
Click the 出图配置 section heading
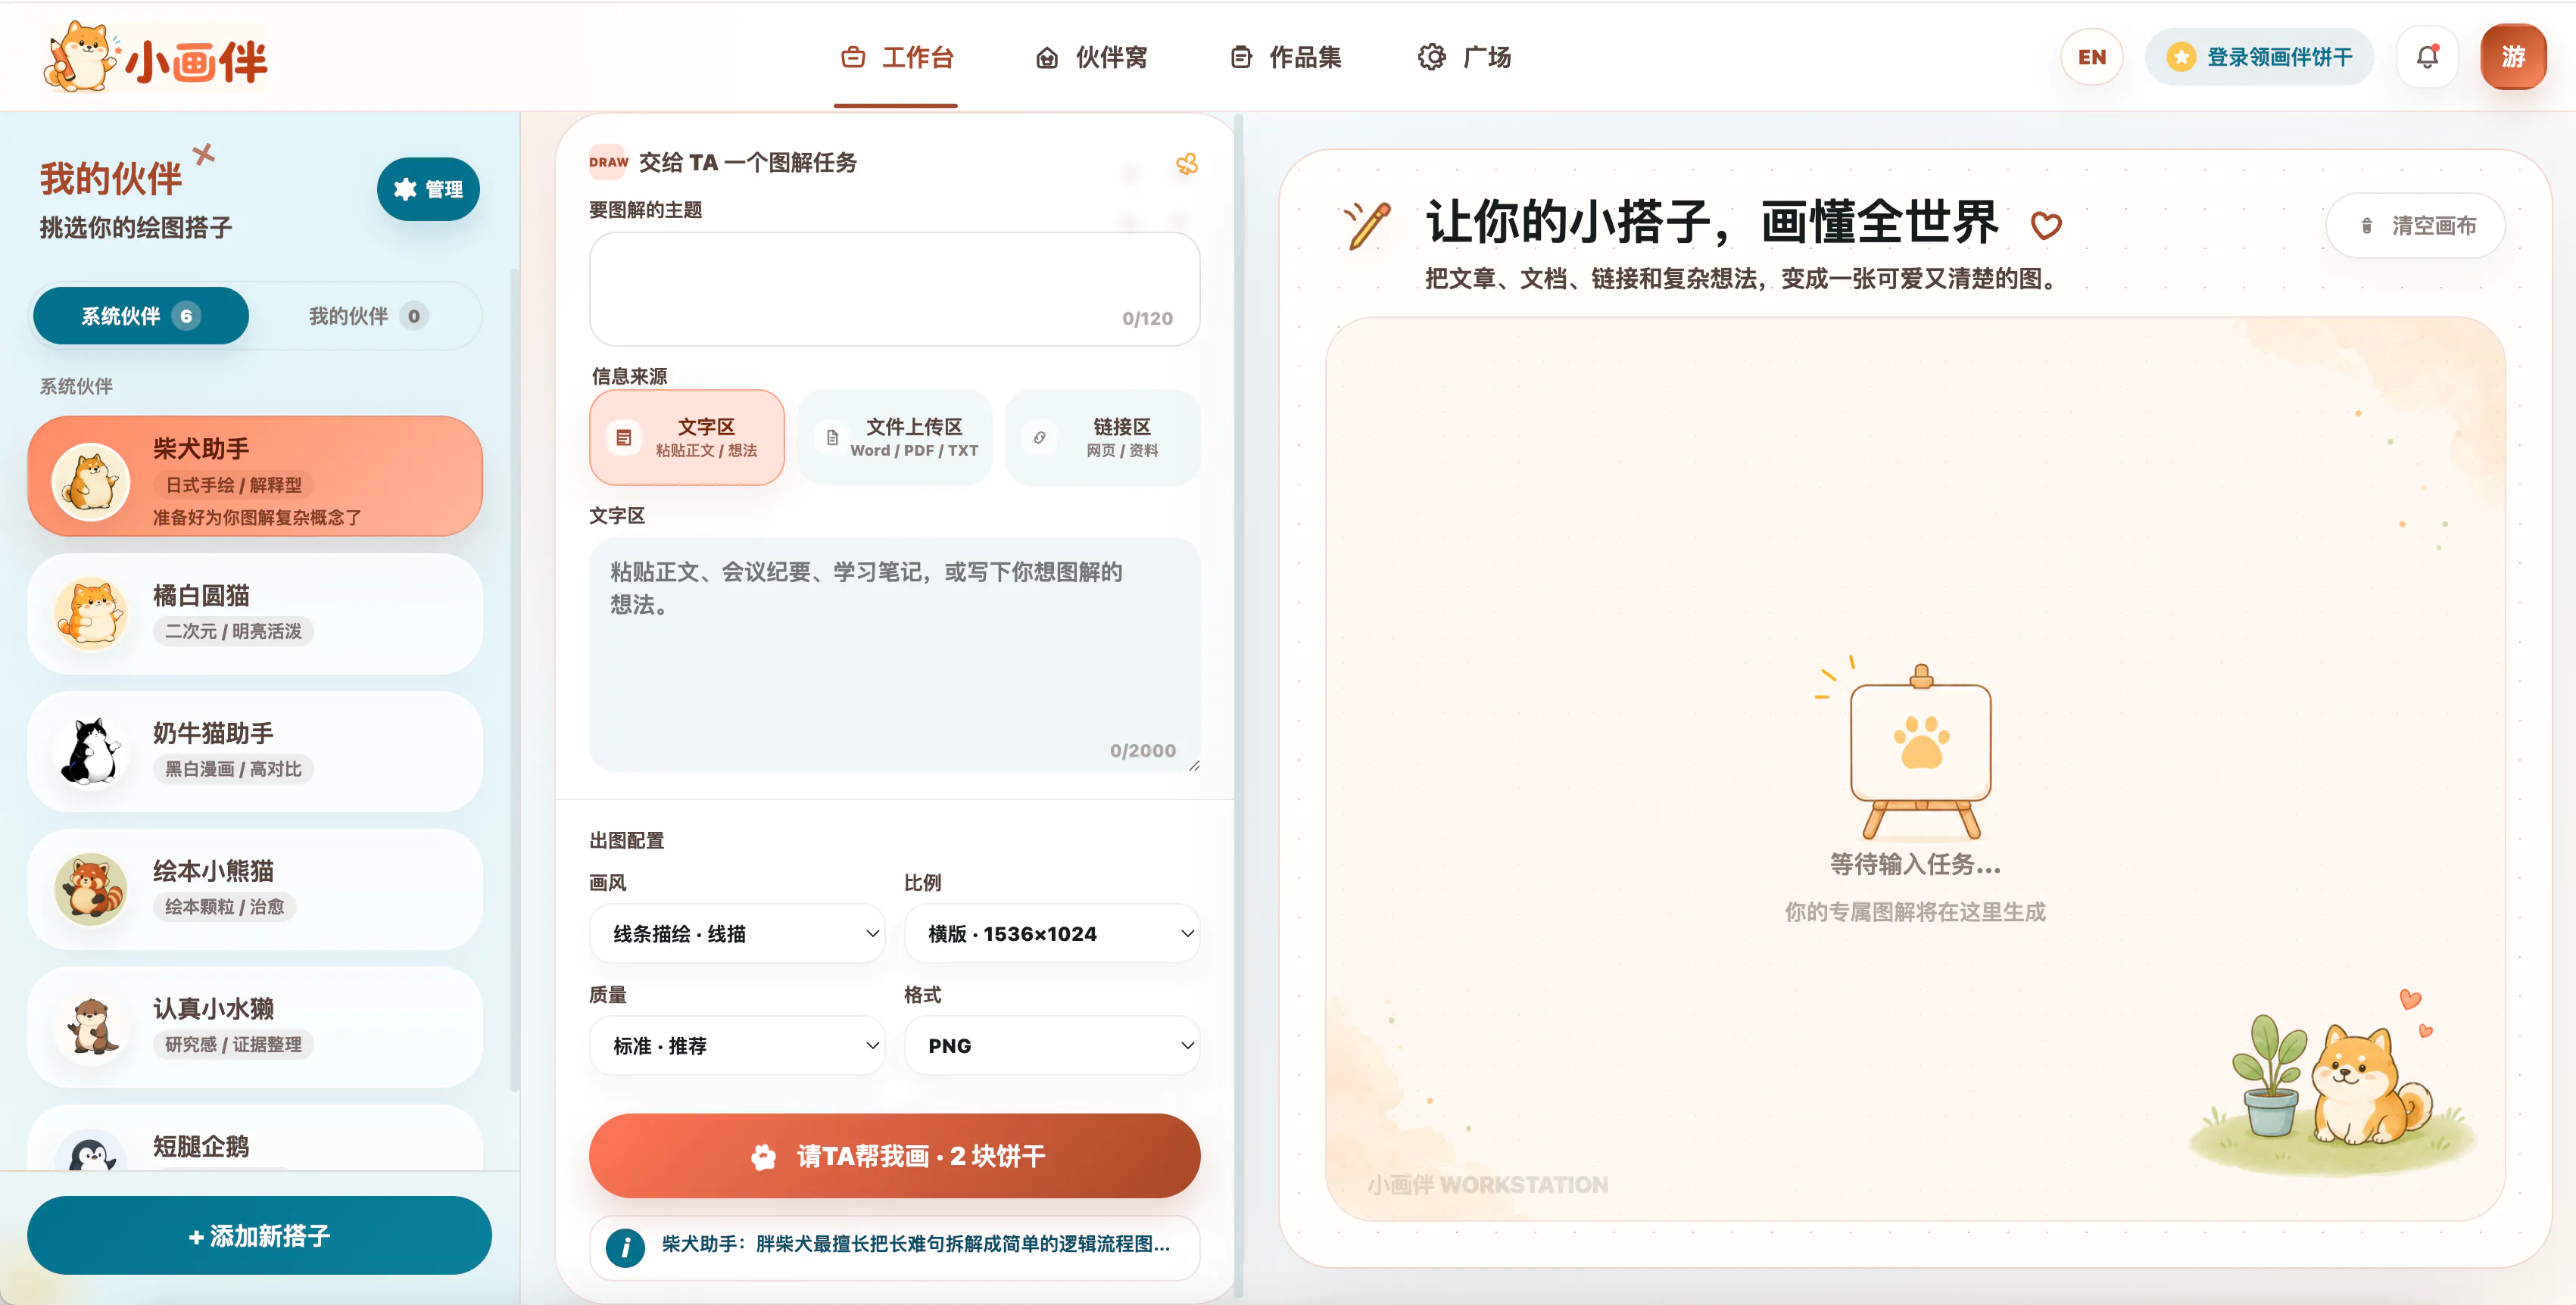(x=627, y=840)
